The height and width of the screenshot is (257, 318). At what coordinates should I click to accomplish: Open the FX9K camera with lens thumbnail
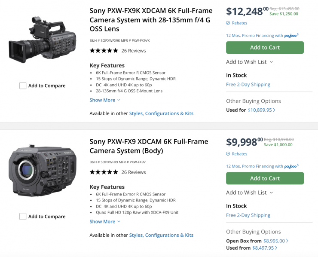[x=42, y=39]
